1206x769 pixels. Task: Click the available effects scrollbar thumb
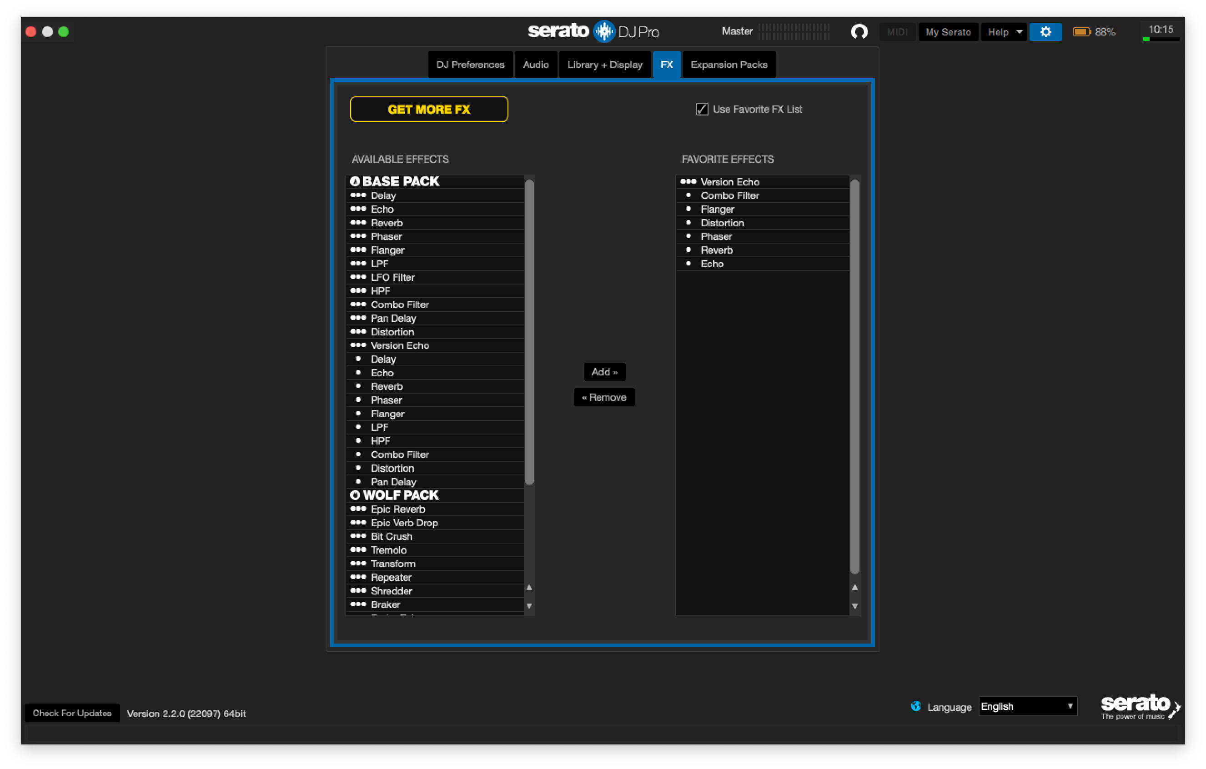click(529, 332)
